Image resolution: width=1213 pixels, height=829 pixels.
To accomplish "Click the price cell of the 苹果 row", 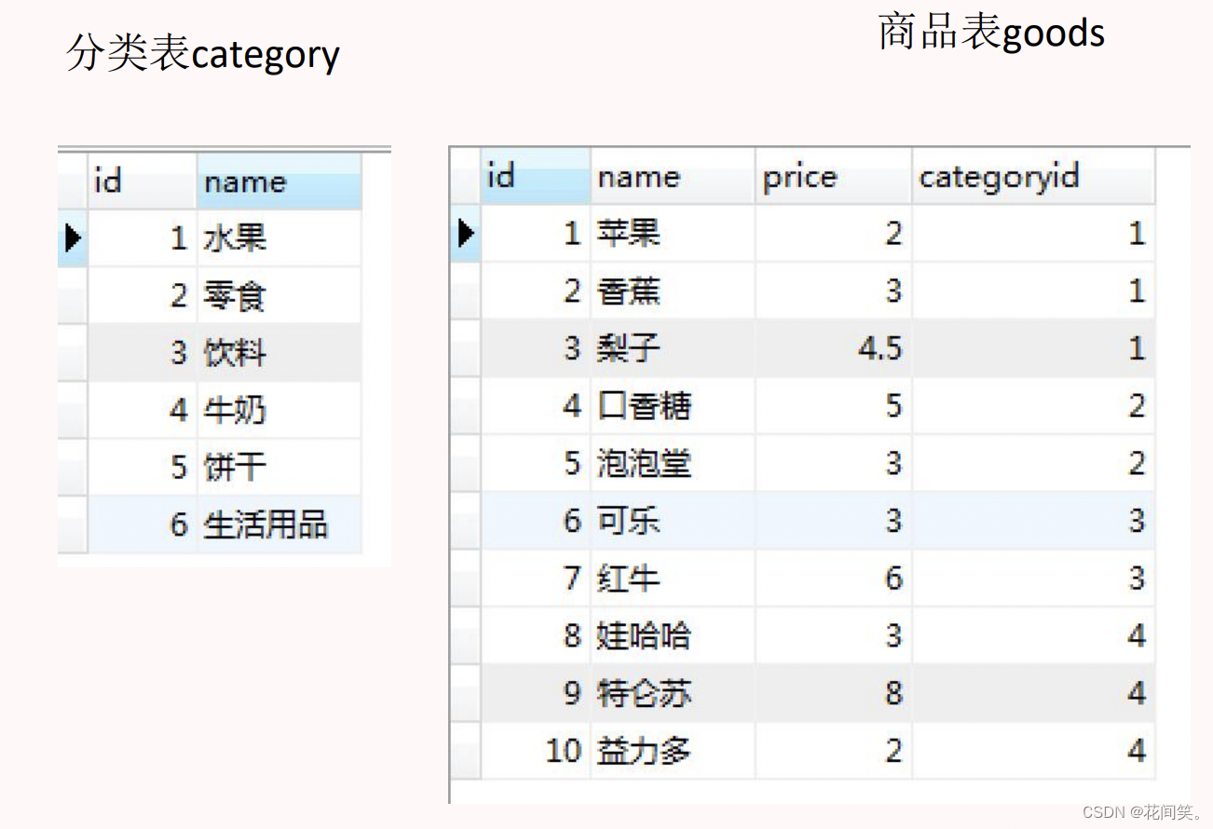I will 833,233.
